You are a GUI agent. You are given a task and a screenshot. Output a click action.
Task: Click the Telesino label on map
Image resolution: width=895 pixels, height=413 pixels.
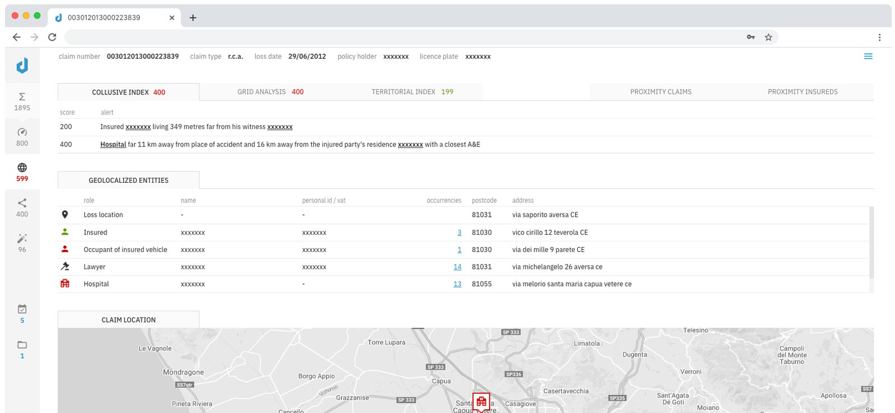click(695, 330)
